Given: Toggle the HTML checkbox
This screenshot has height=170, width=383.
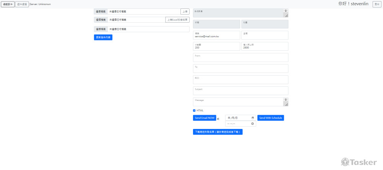Looking at the screenshot, I should pyautogui.click(x=194, y=111).
